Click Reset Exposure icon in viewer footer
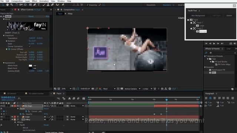 coord(170,89)
